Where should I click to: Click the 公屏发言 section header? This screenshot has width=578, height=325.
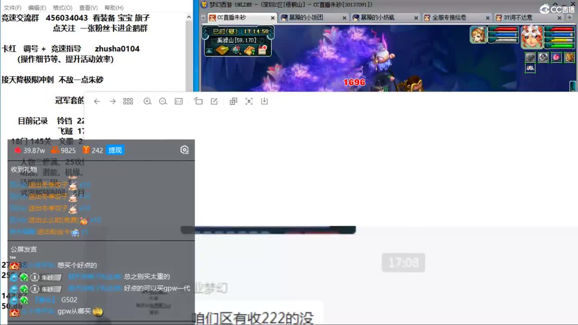tap(24, 249)
